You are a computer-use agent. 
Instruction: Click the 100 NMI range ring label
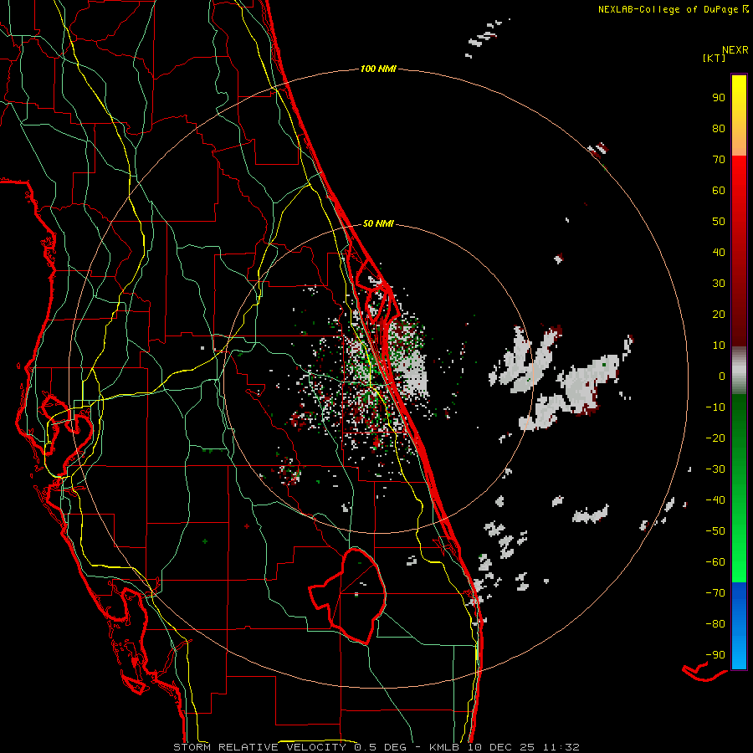point(378,69)
